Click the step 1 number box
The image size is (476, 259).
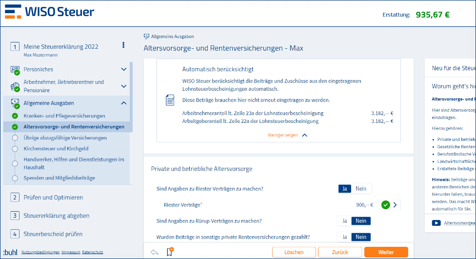(x=15, y=47)
